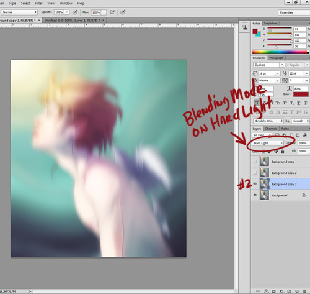Open the Cuckoo font family dropdown

(269, 65)
